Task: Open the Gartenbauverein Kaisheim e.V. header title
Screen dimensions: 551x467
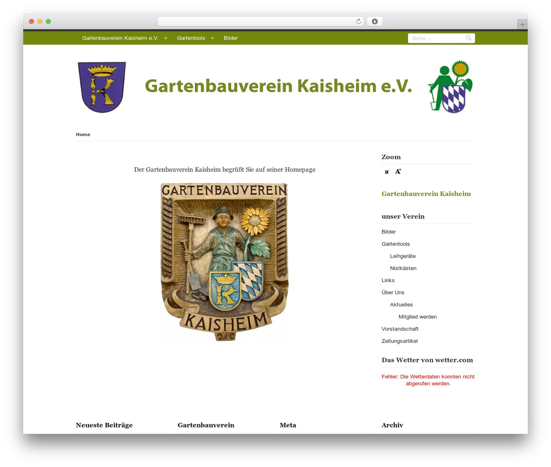Action: point(278,86)
